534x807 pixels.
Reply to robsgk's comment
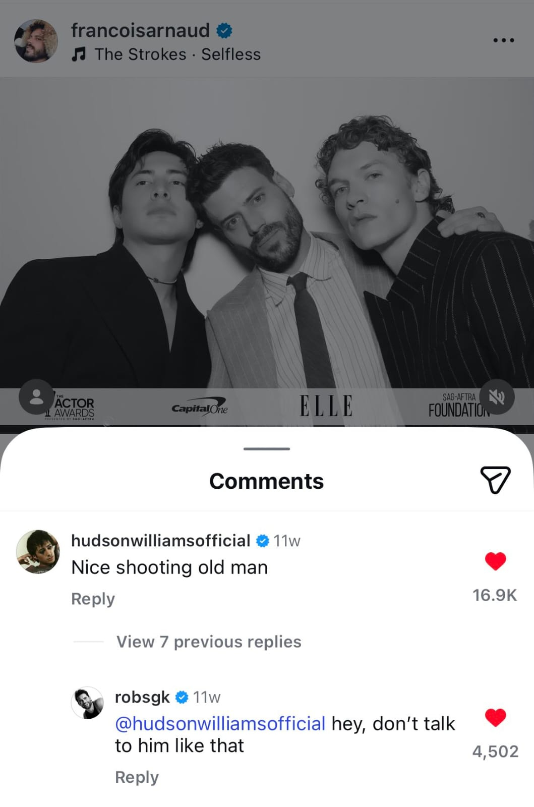coord(137,777)
